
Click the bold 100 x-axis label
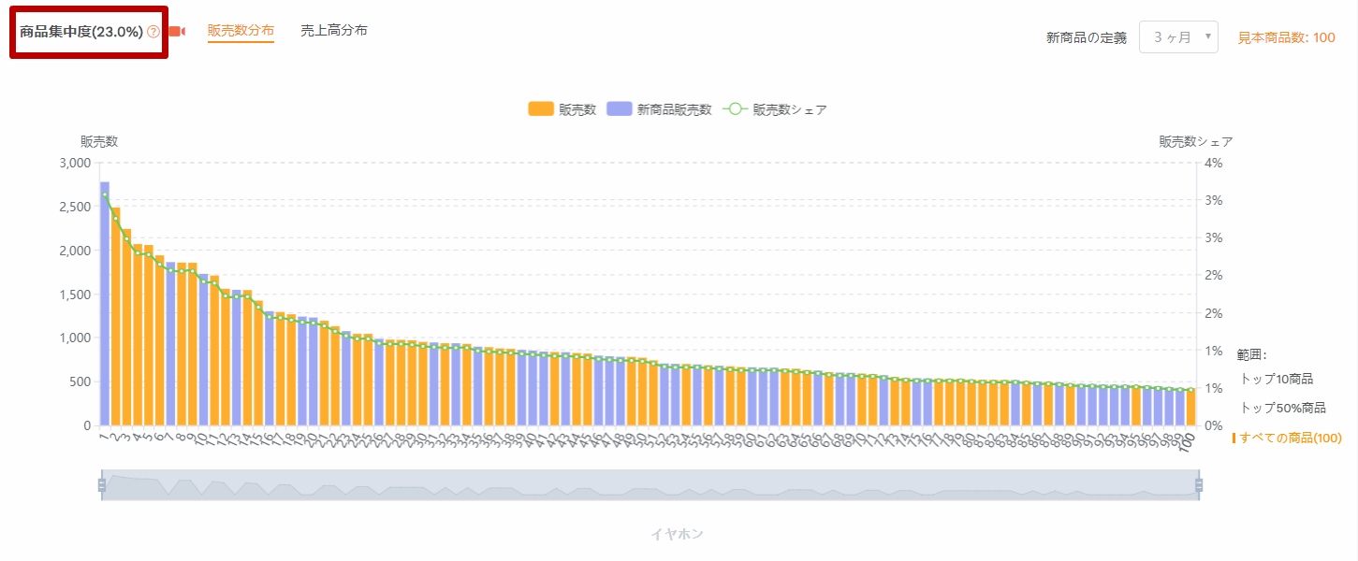(x=1187, y=443)
